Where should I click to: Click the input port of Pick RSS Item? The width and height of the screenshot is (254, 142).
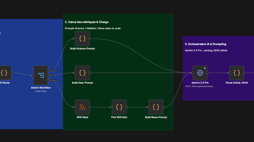(112, 107)
